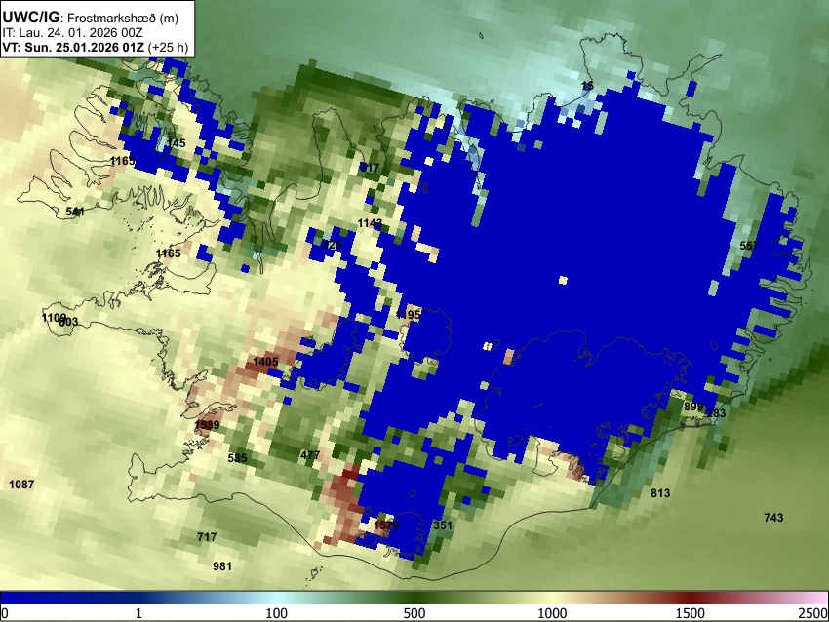This screenshot has width=829, height=622.
Task: Click the map value 1143
Action: pos(370,223)
